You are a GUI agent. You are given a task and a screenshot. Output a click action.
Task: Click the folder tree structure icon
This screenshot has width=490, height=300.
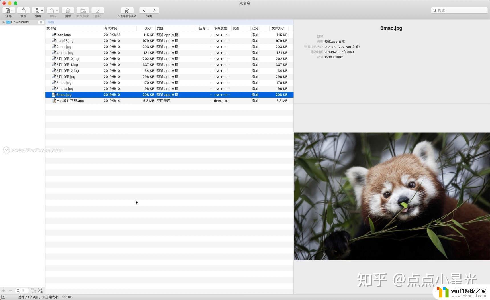click(x=33, y=290)
